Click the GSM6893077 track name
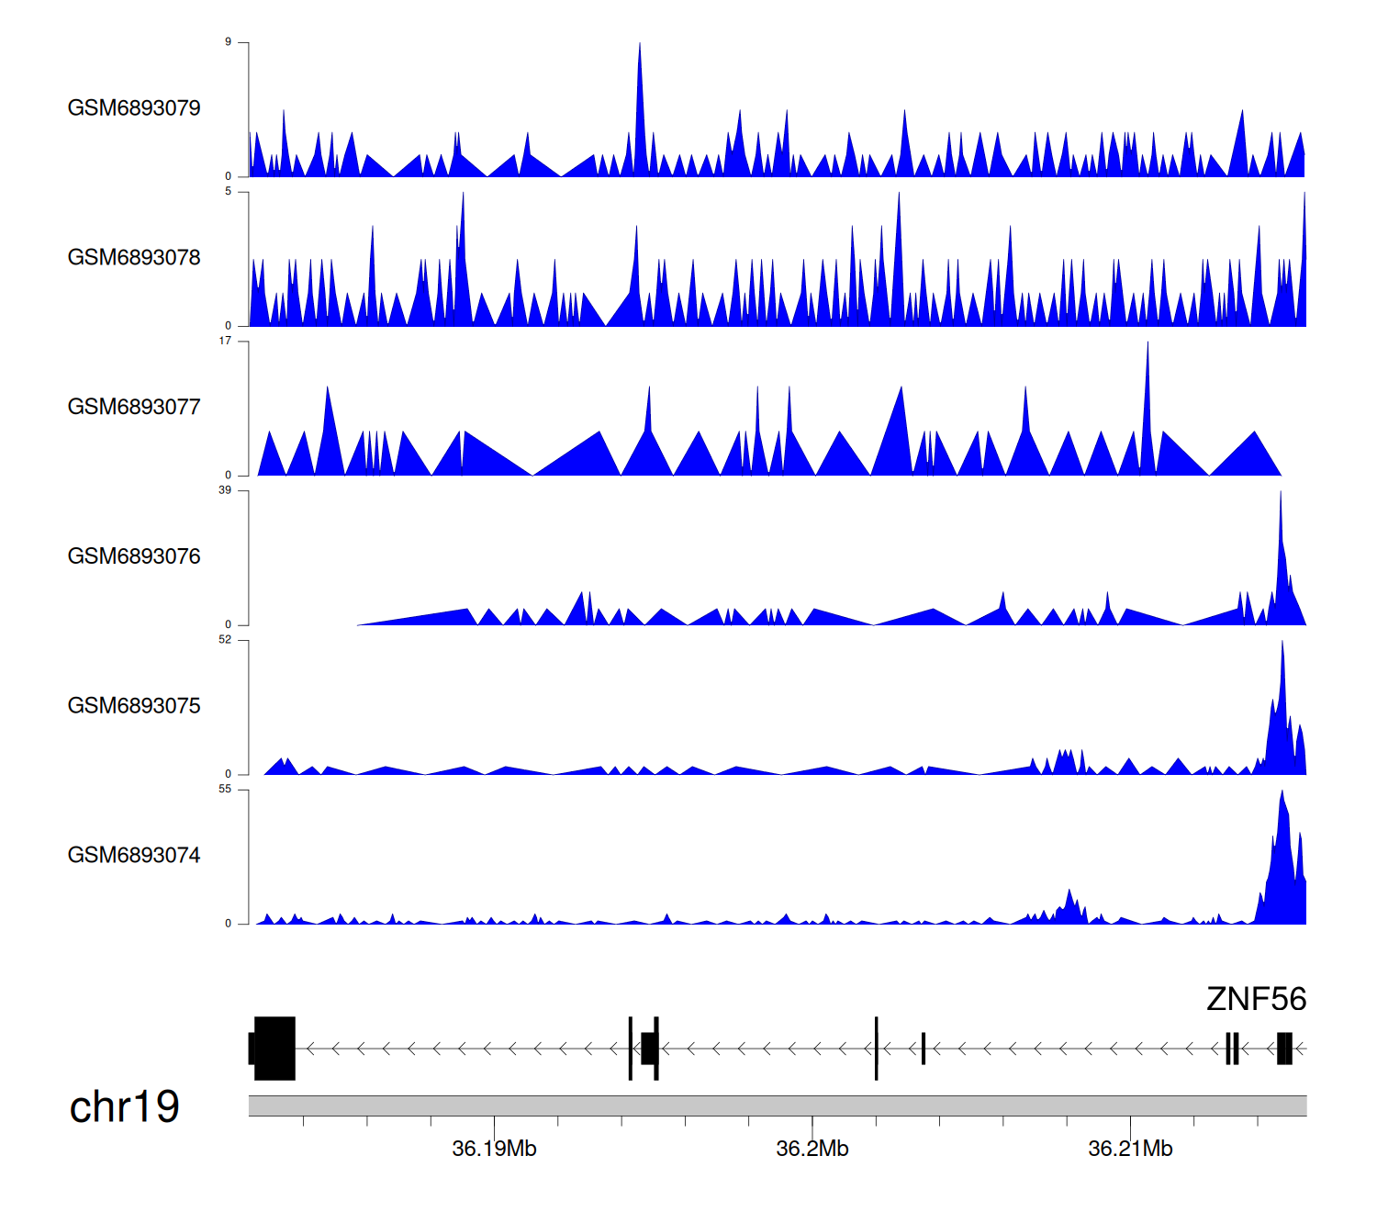 (x=134, y=407)
